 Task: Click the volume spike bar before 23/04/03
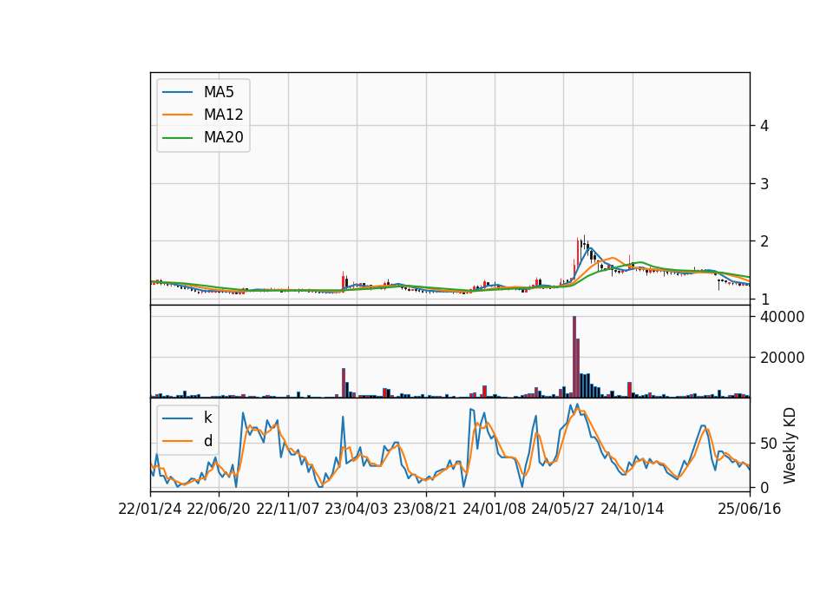click(x=344, y=383)
